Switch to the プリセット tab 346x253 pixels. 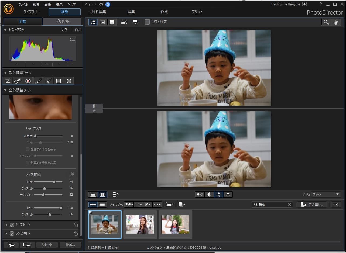(62, 21)
